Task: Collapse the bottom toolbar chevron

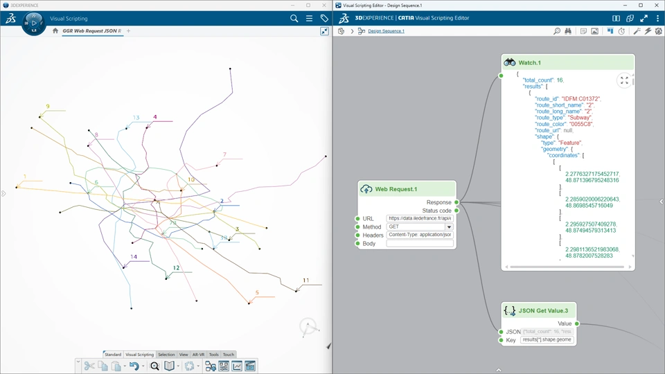Action: tap(78, 362)
